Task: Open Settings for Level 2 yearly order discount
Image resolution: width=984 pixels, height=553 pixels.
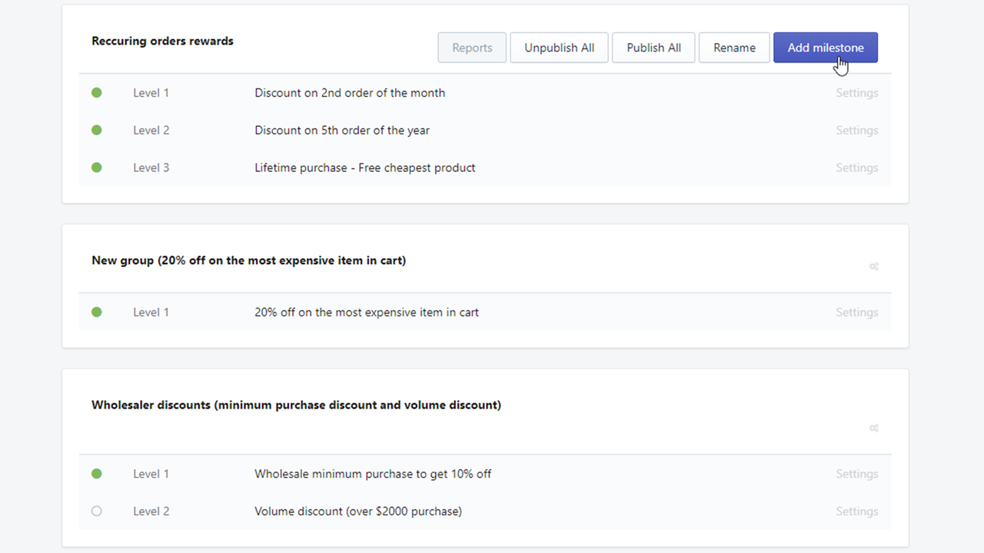Action: pyautogui.click(x=856, y=130)
